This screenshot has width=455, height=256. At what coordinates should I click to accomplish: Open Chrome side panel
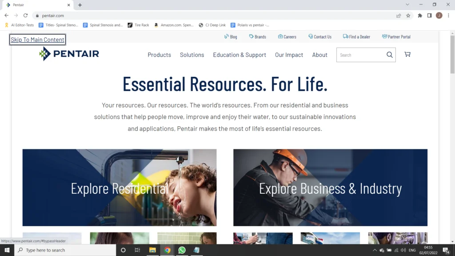pyautogui.click(x=430, y=16)
